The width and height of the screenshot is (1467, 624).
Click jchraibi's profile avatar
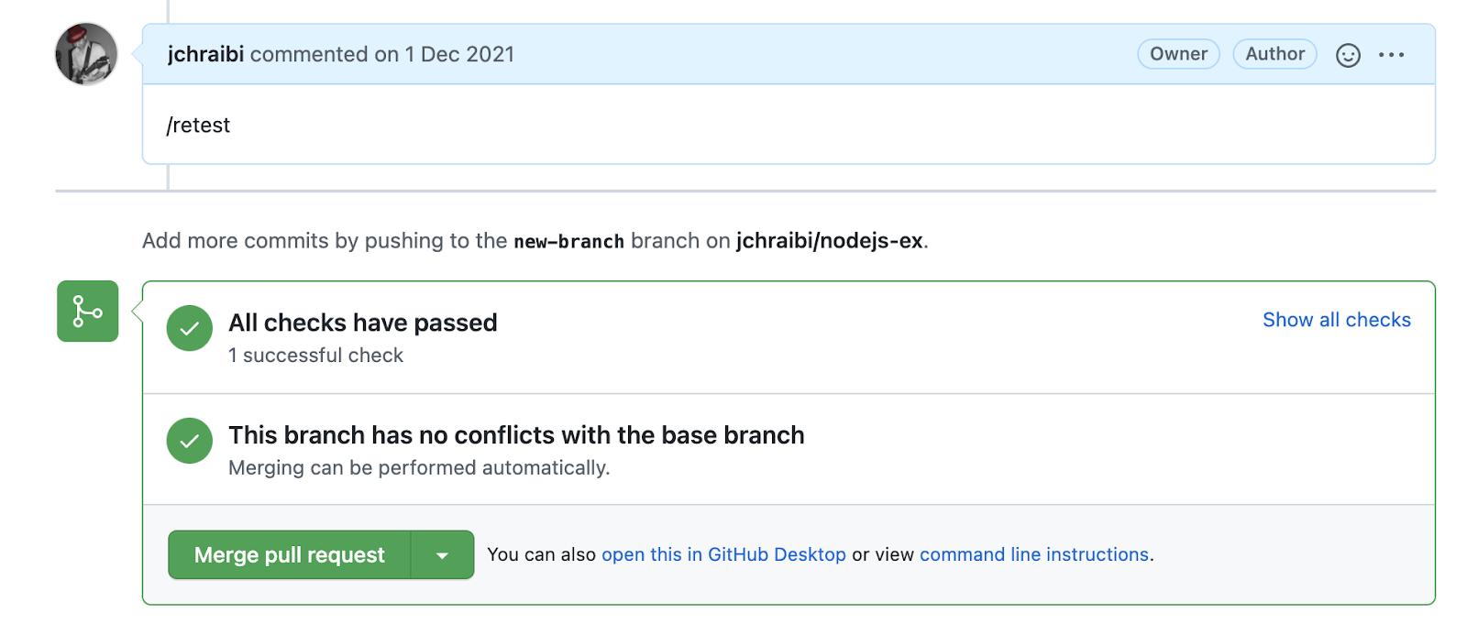click(86, 54)
